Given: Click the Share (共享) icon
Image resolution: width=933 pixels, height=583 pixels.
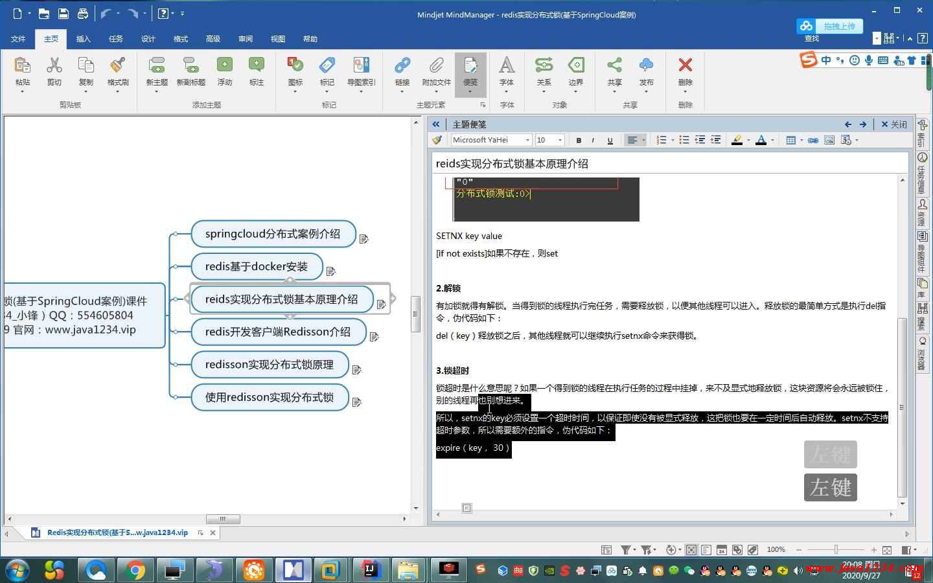Looking at the screenshot, I should (x=614, y=65).
